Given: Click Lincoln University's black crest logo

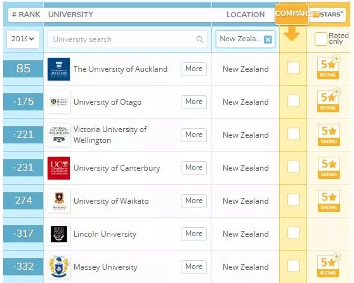Looking at the screenshot, I should 59,234.
